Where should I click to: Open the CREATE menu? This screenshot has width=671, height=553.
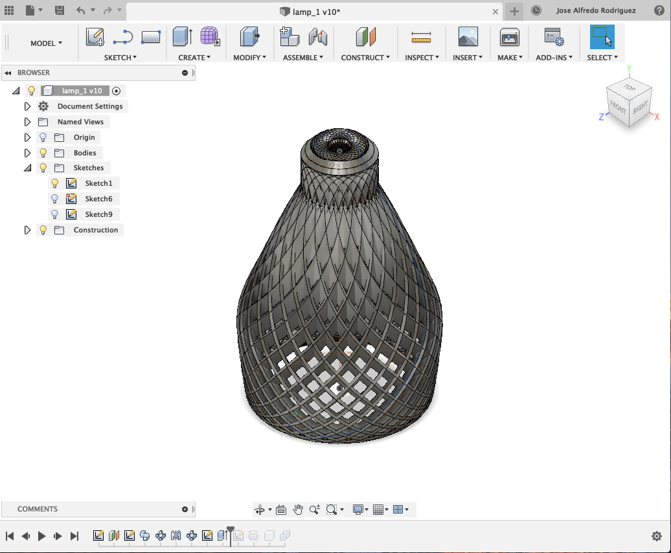click(195, 57)
